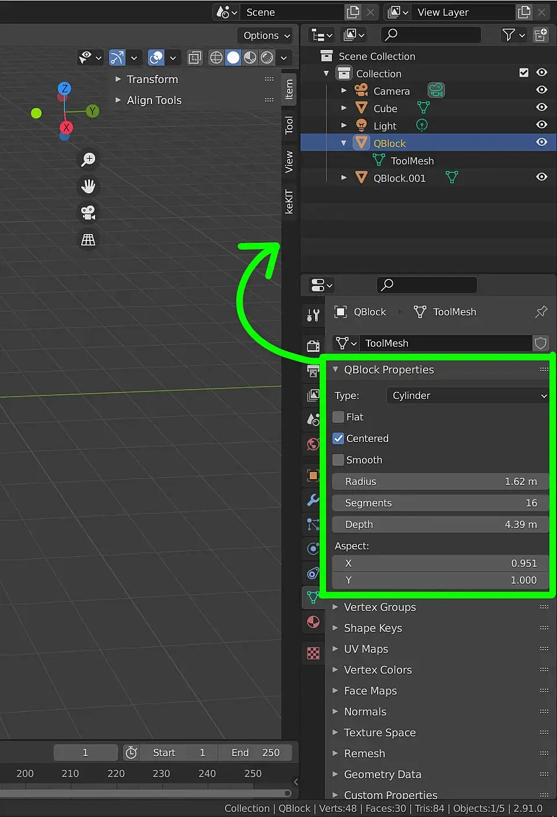Screen dimensions: 557x817
Task: Hide the Cube with eye icon
Action: pyautogui.click(x=542, y=107)
